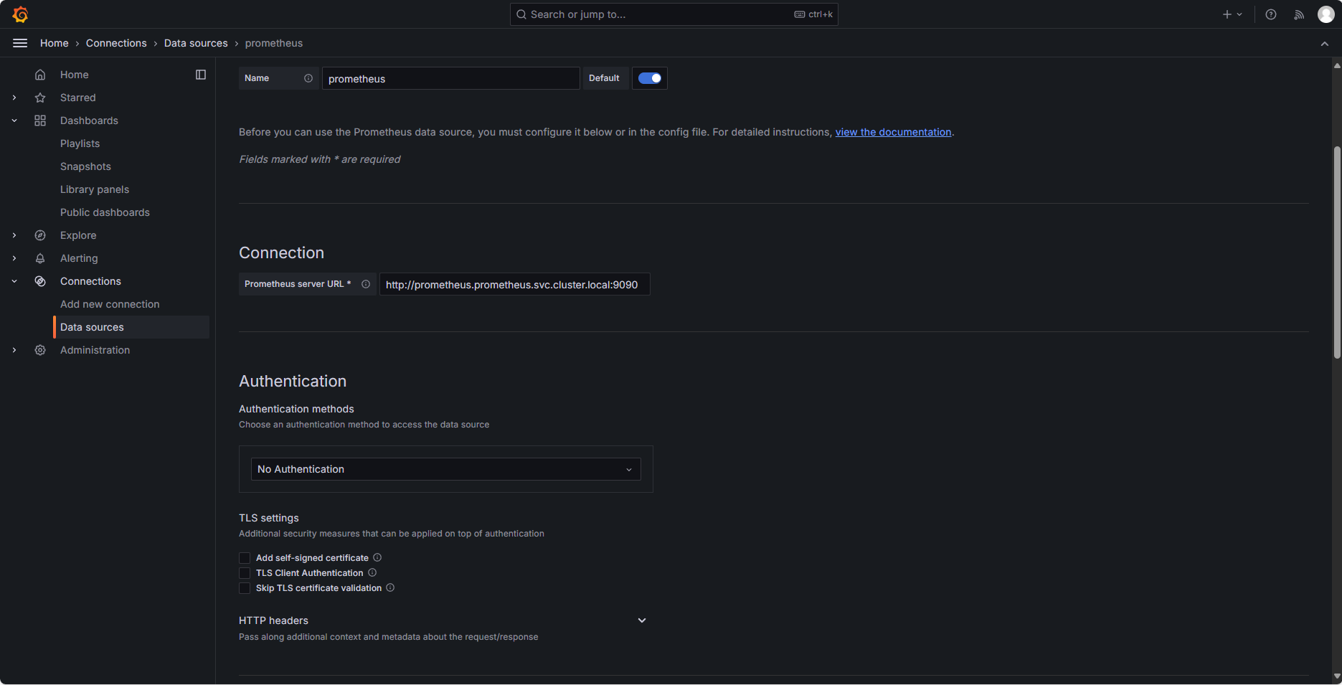Screen dimensions: 1342x685
Task: Go to Home breadcrumb link
Action: (x=55, y=43)
